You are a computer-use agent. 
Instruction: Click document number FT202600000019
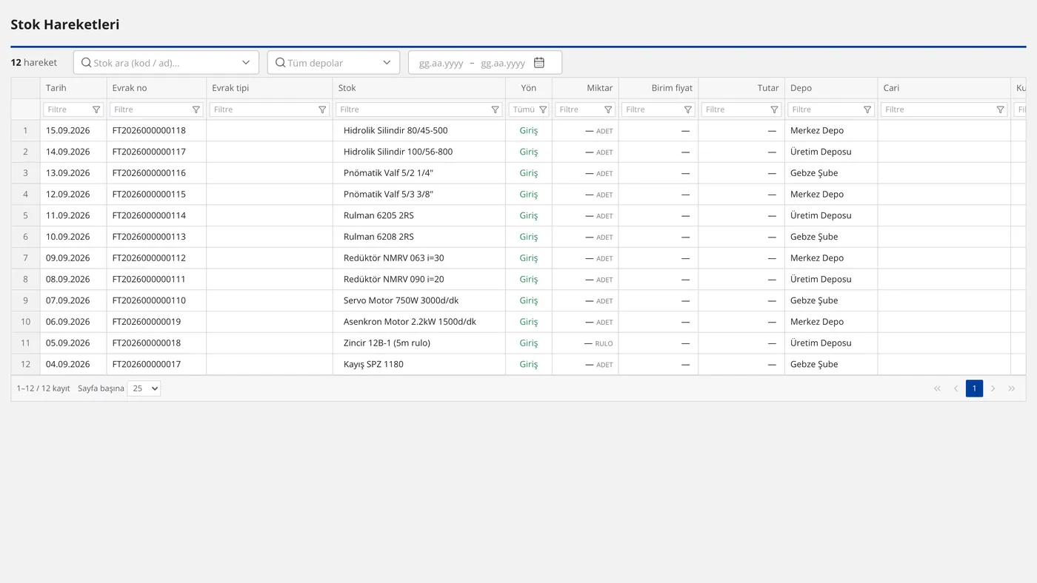(147, 323)
